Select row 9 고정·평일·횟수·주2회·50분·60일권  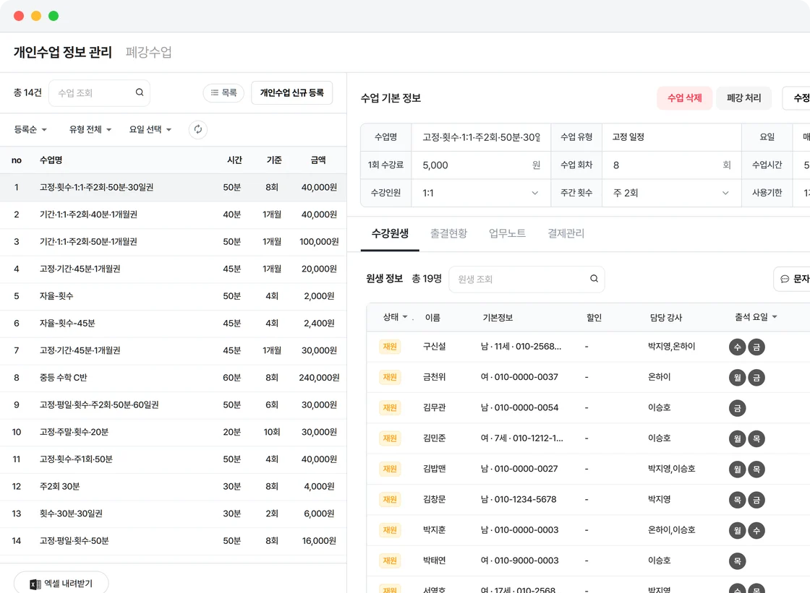click(x=173, y=405)
